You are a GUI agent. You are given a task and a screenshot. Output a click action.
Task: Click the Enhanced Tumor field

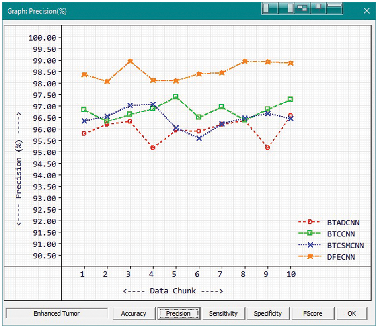tap(57, 314)
